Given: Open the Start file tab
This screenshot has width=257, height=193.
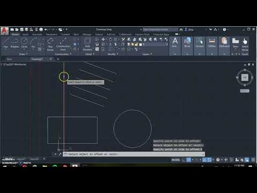Looking at the screenshot, I should click(x=9, y=59).
